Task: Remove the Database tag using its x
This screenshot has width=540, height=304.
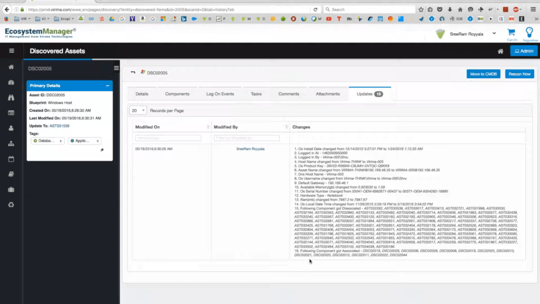Action: coord(61,141)
